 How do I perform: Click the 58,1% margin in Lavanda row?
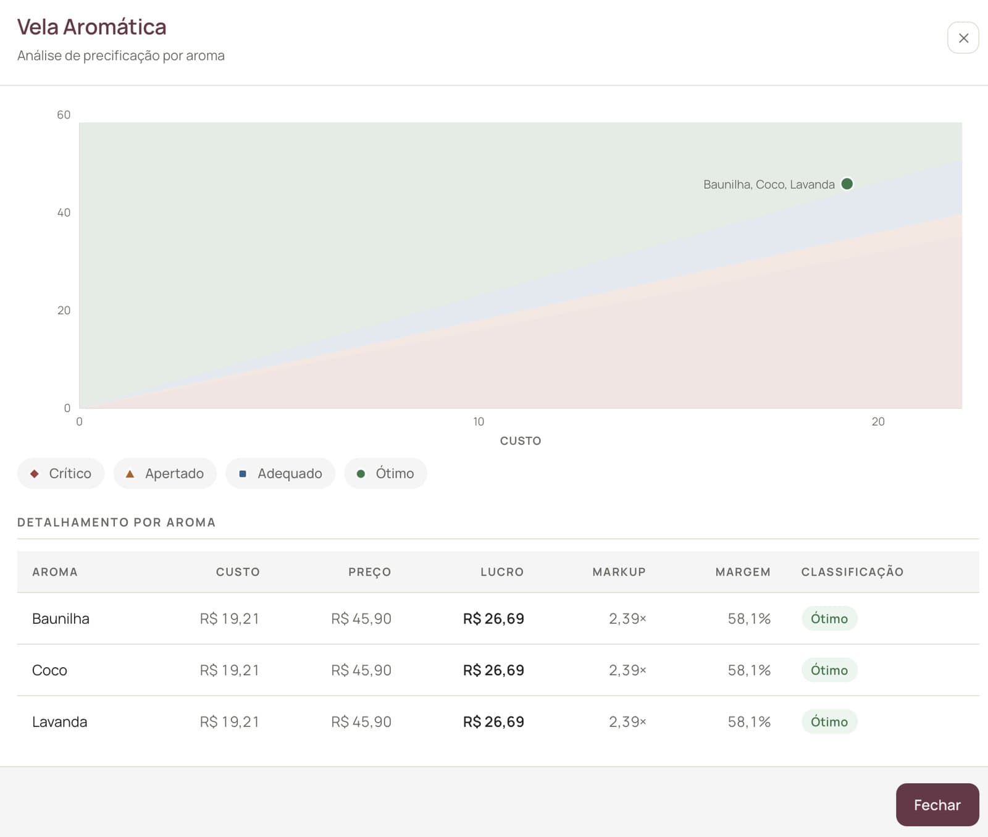[x=749, y=721]
